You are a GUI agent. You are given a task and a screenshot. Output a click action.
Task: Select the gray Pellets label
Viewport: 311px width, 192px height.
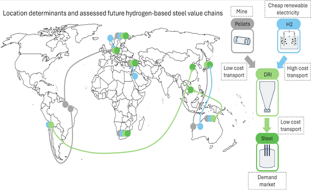pyautogui.click(x=242, y=24)
